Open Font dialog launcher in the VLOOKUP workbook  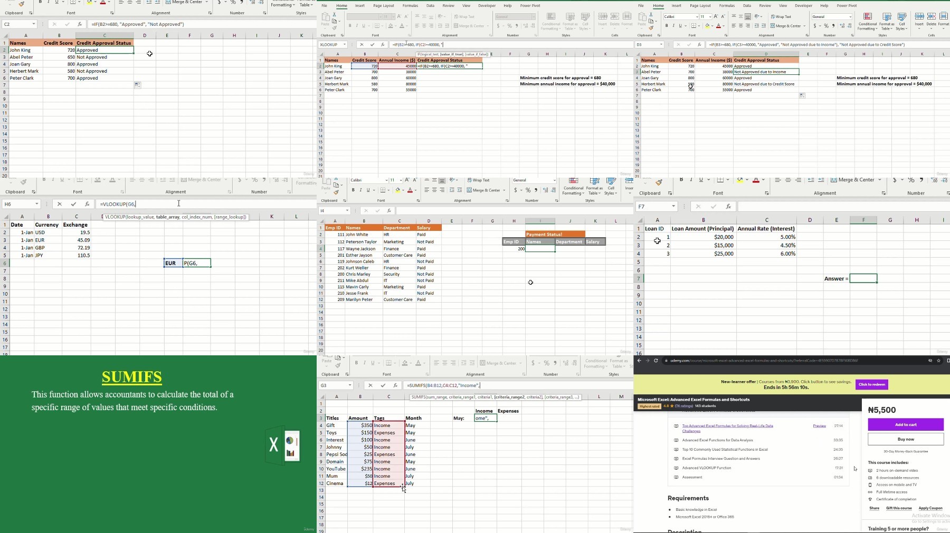pyautogui.click(x=122, y=192)
